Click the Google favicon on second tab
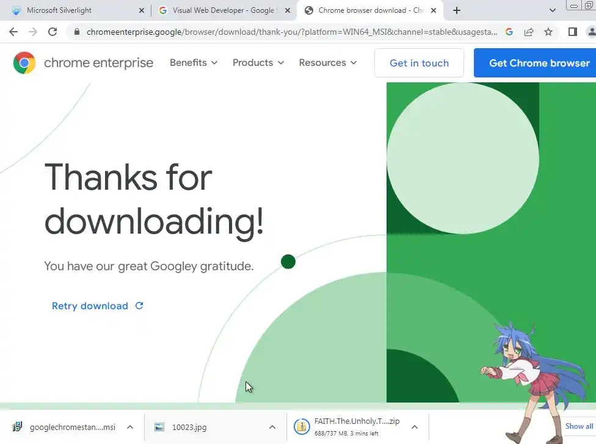This screenshot has width=596, height=444. (162, 10)
